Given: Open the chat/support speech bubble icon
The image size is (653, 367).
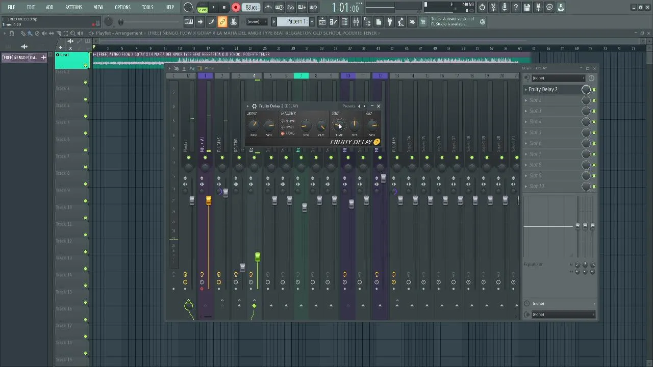Looking at the screenshot, I should pyautogui.click(x=549, y=7).
